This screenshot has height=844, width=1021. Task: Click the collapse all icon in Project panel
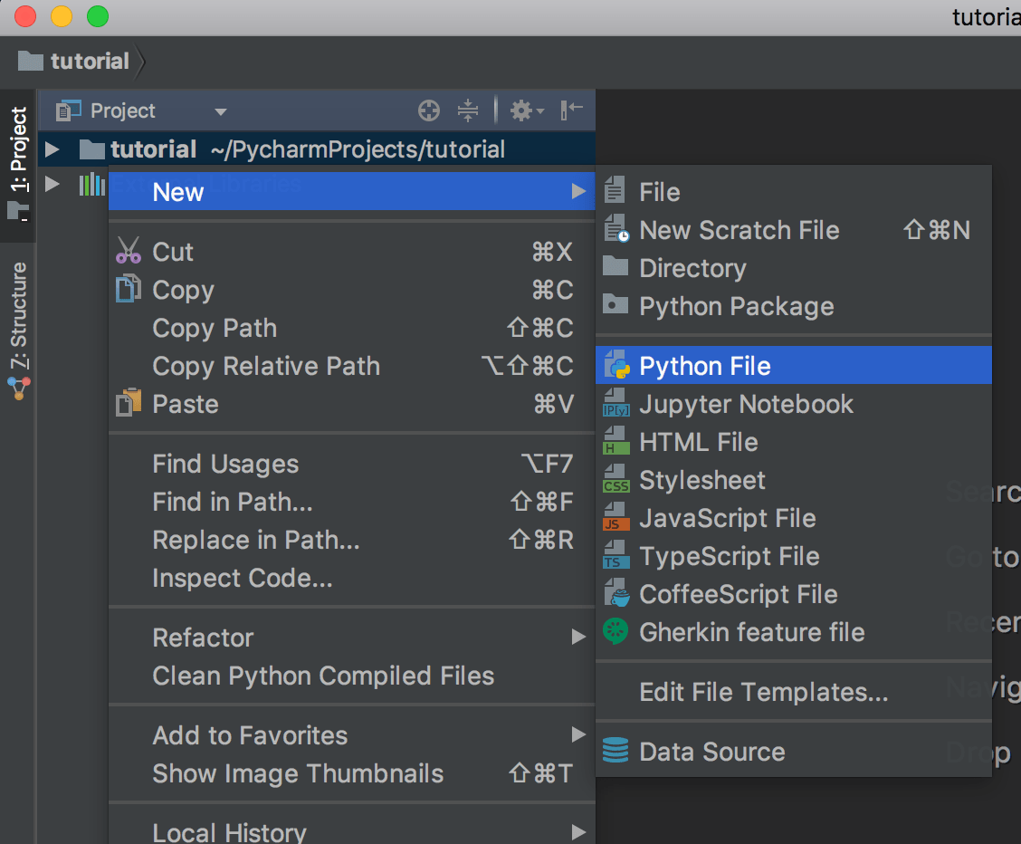pyautogui.click(x=467, y=111)
